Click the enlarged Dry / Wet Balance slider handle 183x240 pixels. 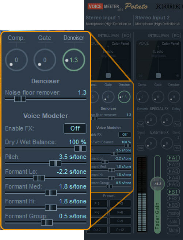pos(80,149)
